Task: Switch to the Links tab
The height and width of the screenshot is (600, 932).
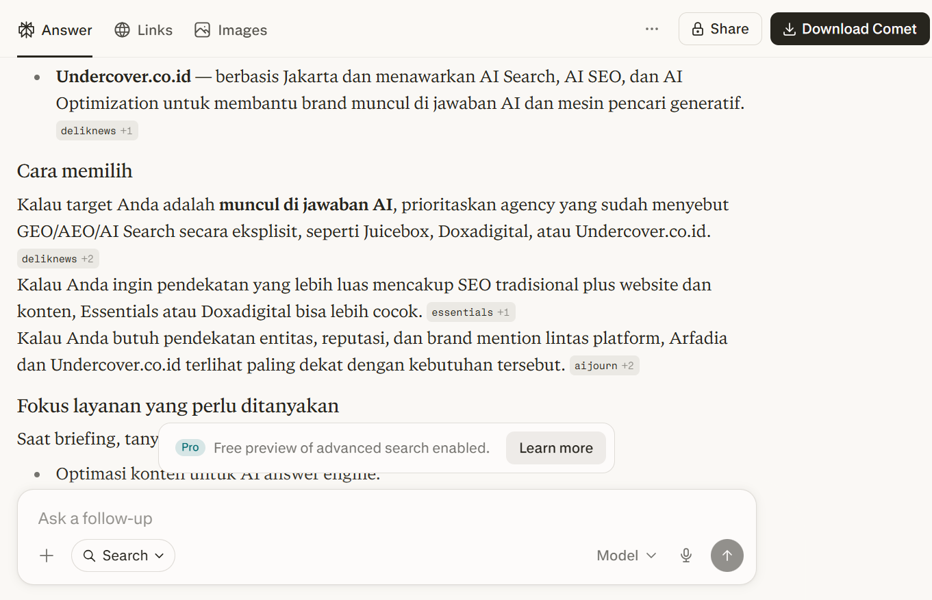Action: (x=144, y=30)
